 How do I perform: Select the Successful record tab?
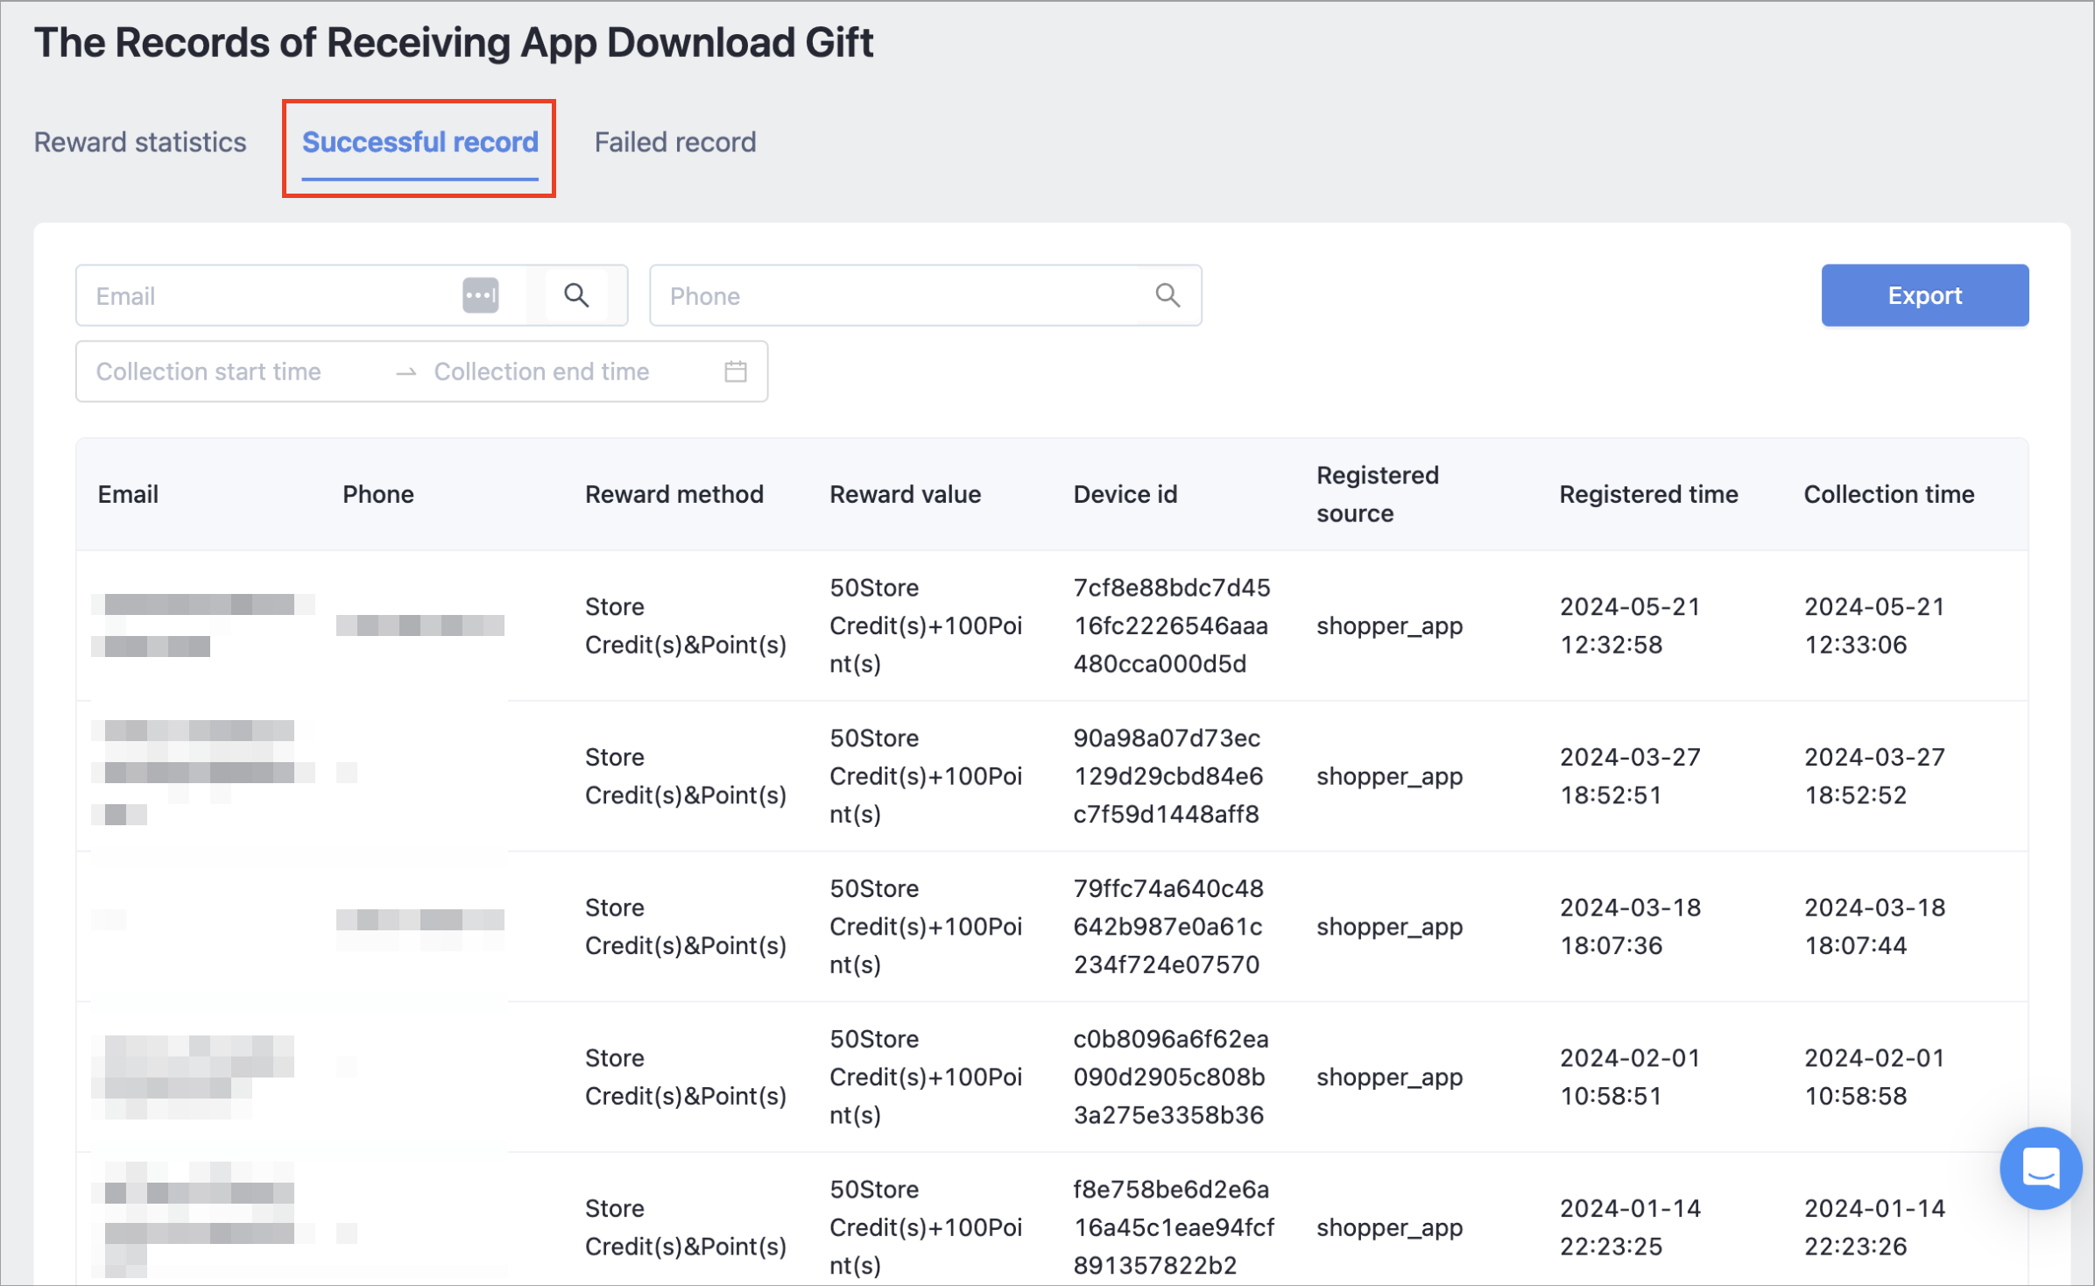click(x=420, y=142)
